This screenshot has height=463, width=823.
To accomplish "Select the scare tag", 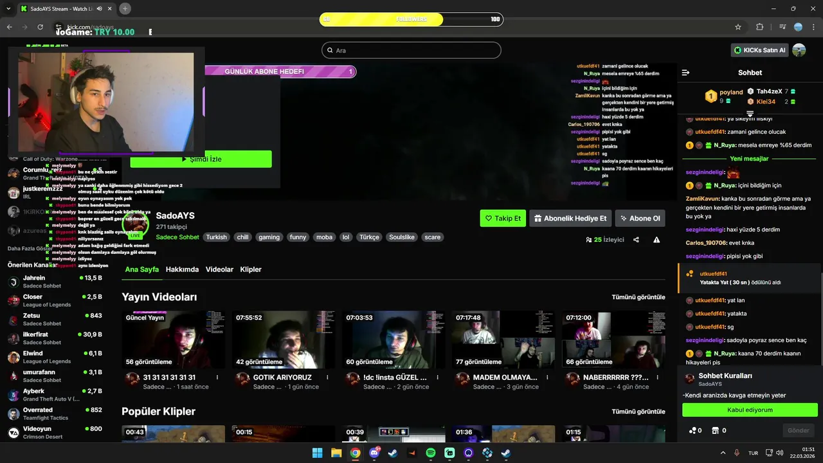I will (x=433, y=237).
